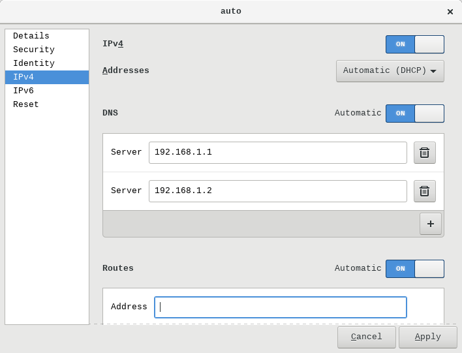Add a new DNS server with plus button
Screen dimensions: 462x353
[431, 224]
